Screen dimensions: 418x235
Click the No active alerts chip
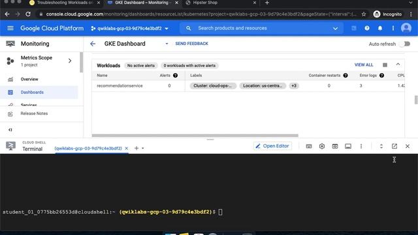(x=141, y=65)
